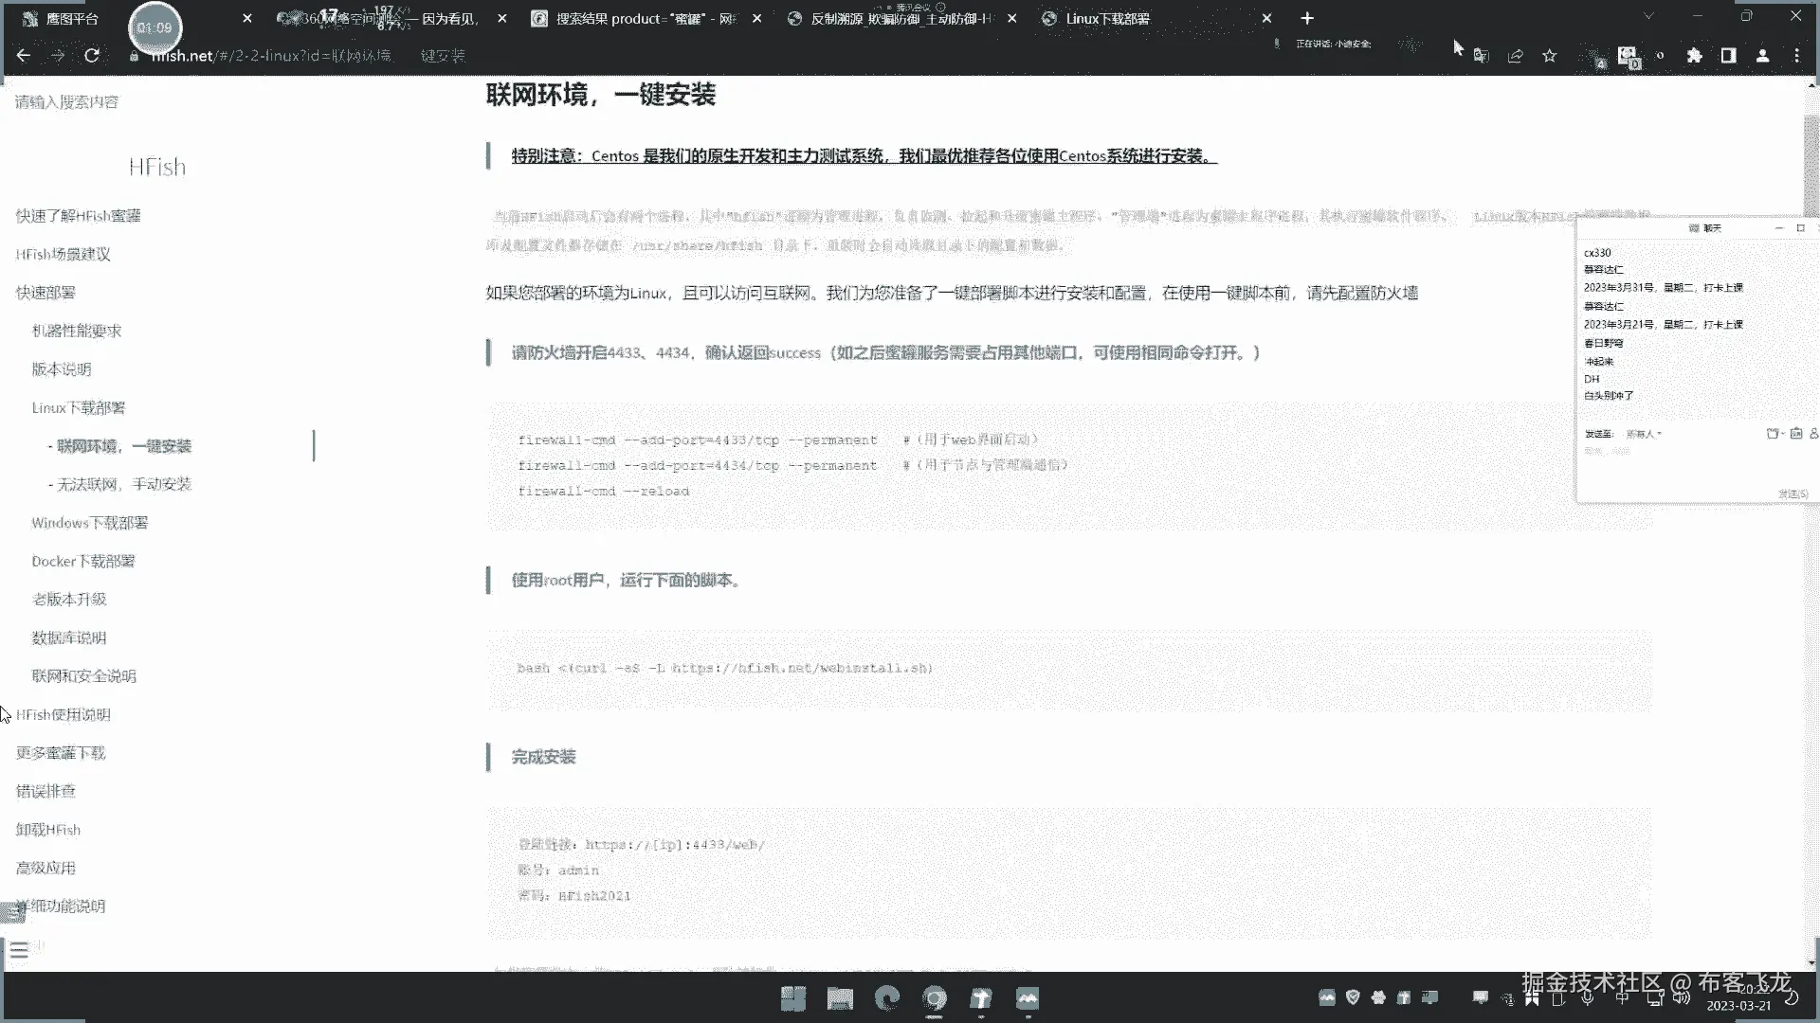Click the bookmark star icon
Screen dimensions: 1820x1023
pyautogui.click(x=1550, y=56)
